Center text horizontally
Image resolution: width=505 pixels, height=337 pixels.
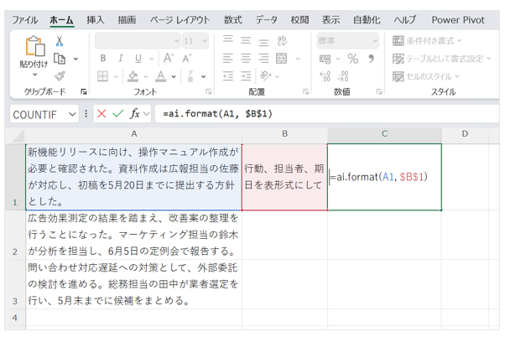click(x=246, y=58)
